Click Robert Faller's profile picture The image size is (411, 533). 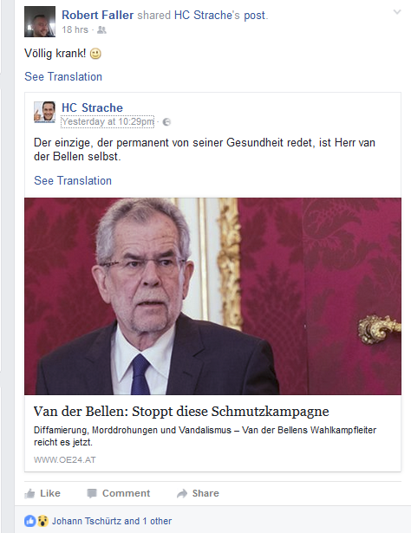[x=40, y=22]
